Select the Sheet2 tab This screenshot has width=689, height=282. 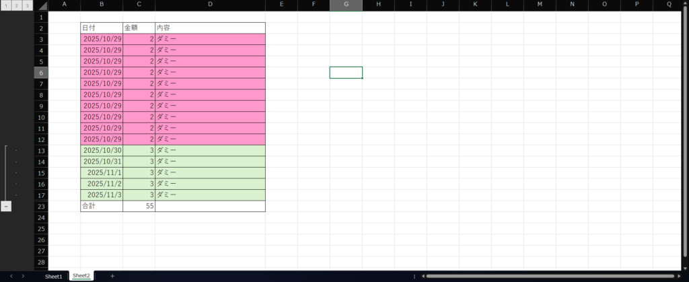tap(81, 276)
